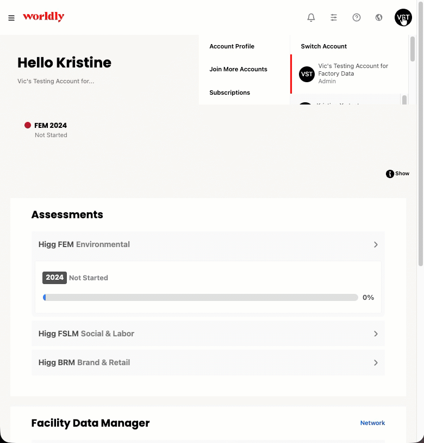
Task: Expand Higg BRM Brand & Retail chevron
Action: click(x=376, y=363)
